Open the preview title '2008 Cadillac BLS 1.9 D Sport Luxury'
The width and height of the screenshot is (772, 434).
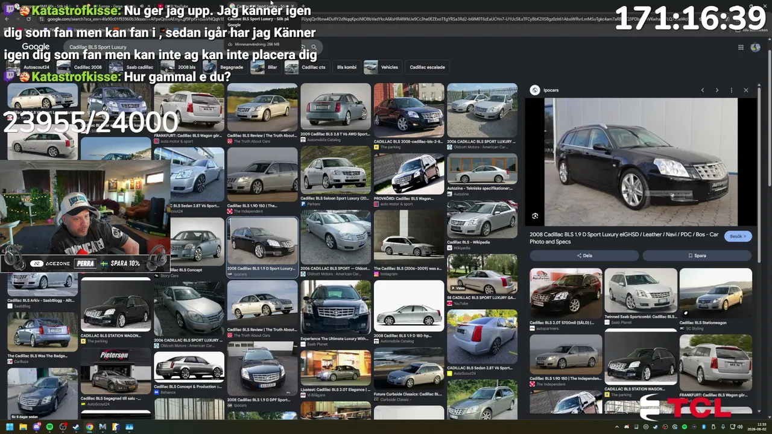[x=624, y=238]
